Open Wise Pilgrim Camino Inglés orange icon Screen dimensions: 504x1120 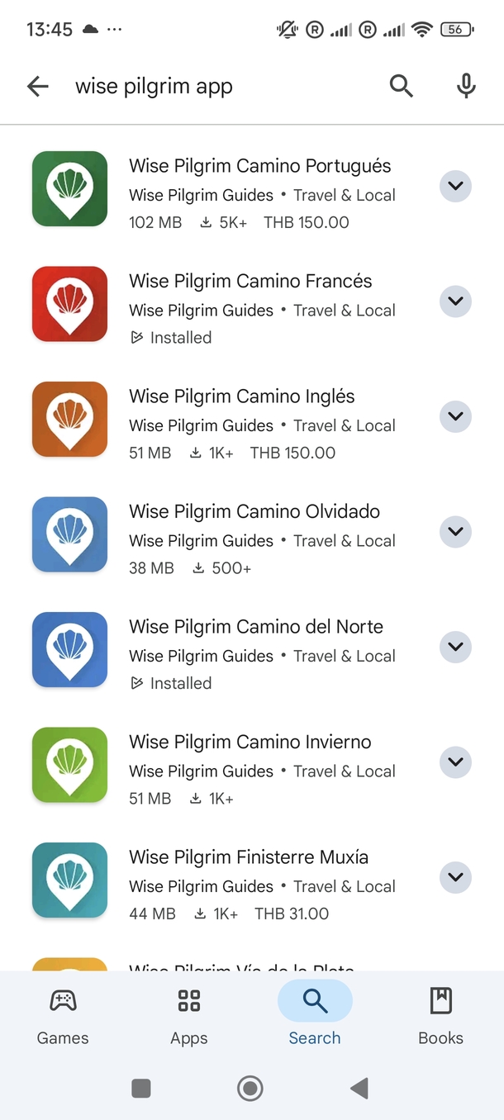(70, 420)
